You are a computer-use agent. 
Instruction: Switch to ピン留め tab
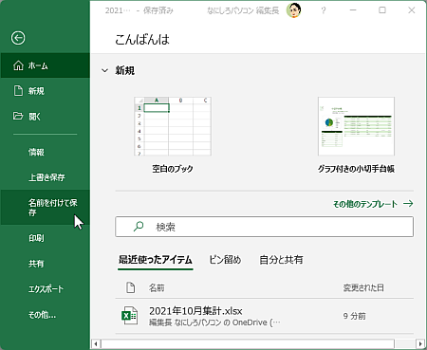pyautogui.click(x=225, y=260)
